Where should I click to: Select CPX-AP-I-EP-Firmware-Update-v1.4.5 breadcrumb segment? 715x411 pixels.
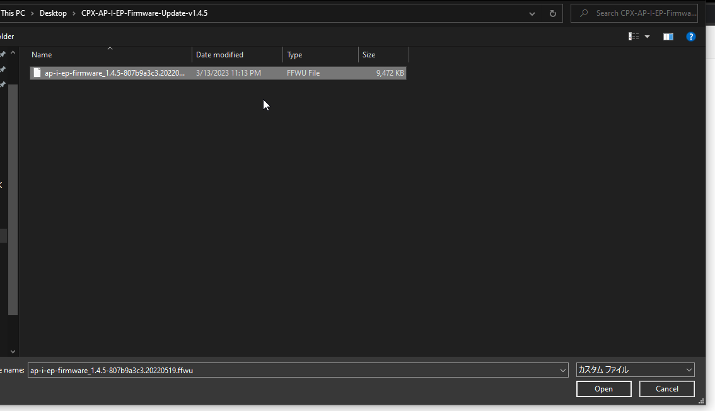[144, 13]
